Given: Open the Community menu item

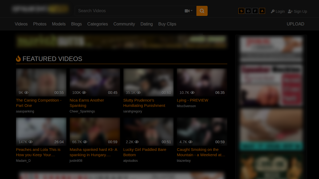Looking at the screenshot, I should (124, 24).
